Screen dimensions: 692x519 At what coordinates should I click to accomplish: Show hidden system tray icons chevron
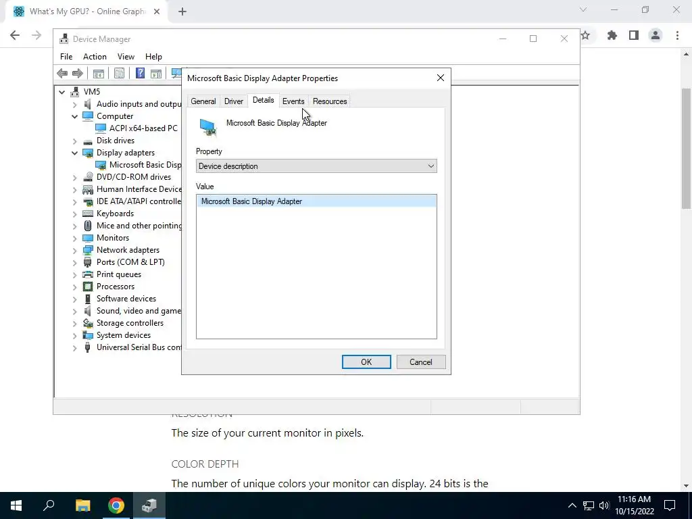[572, 505]
